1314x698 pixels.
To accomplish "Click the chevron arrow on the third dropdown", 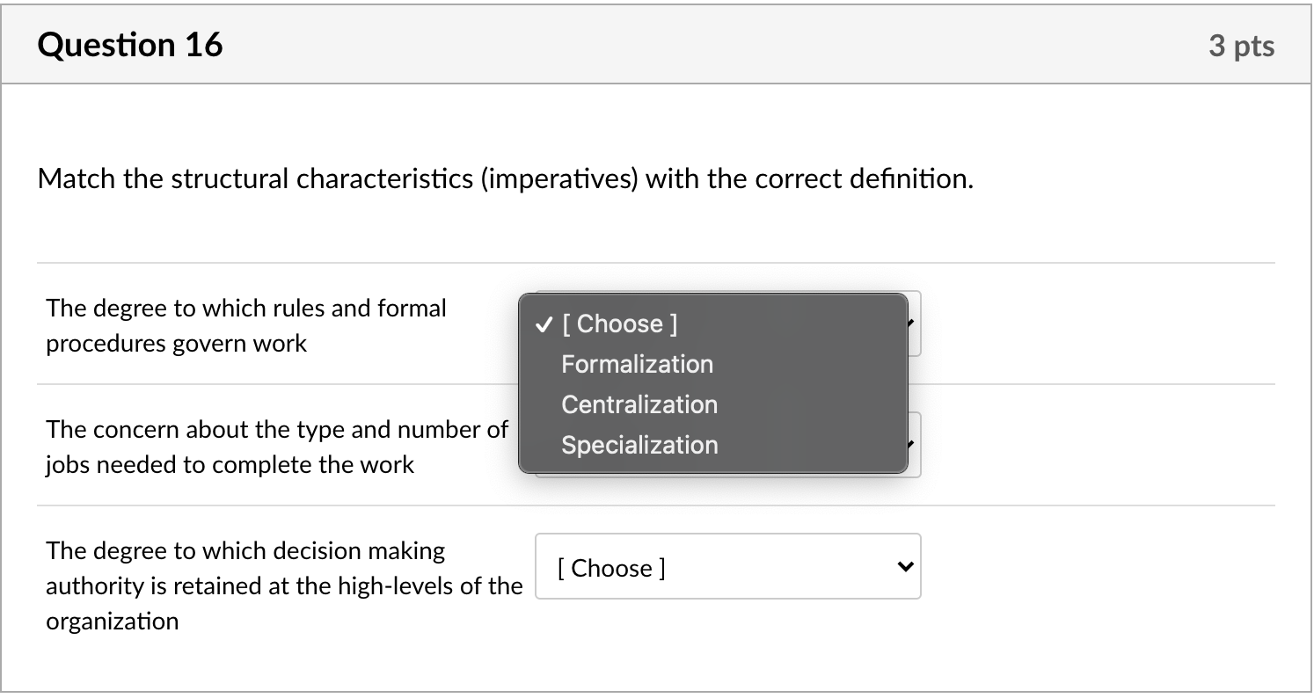I will coord(903,566).
